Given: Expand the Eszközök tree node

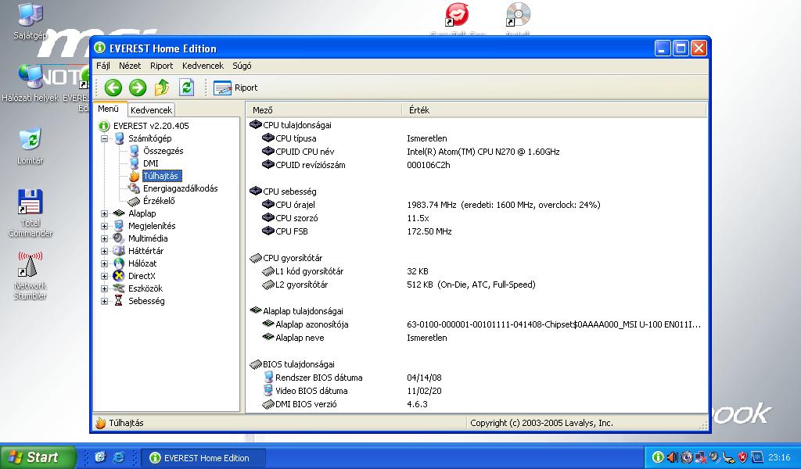Looking at the screenshot, I should pos(104,288).
